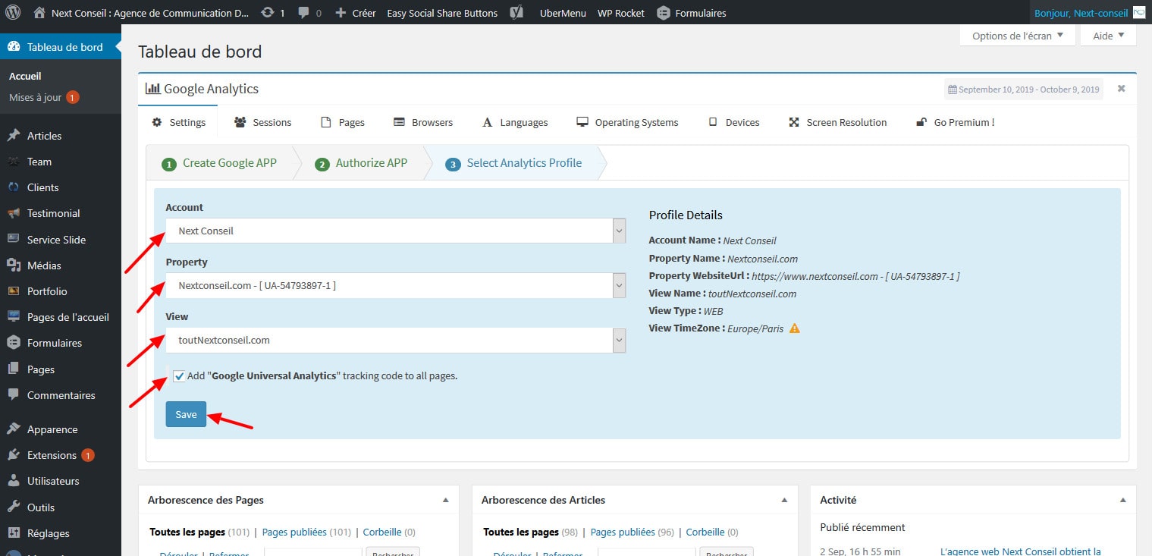Open L'agence web Next Conseil post link

pos(1020,551)
